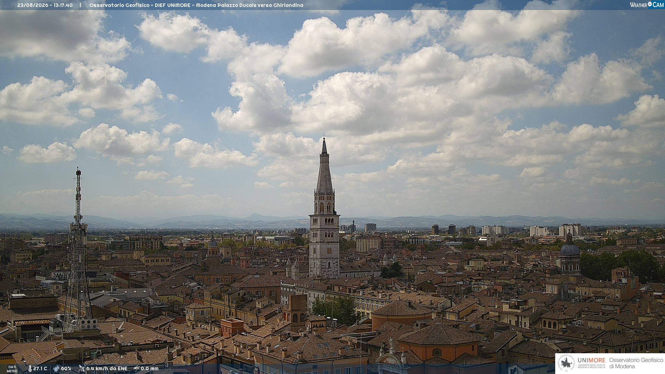Image resolution: width=665 pixels, height=374 pixels.
Task: Click the humidity water drops icon
Action: 56,368
